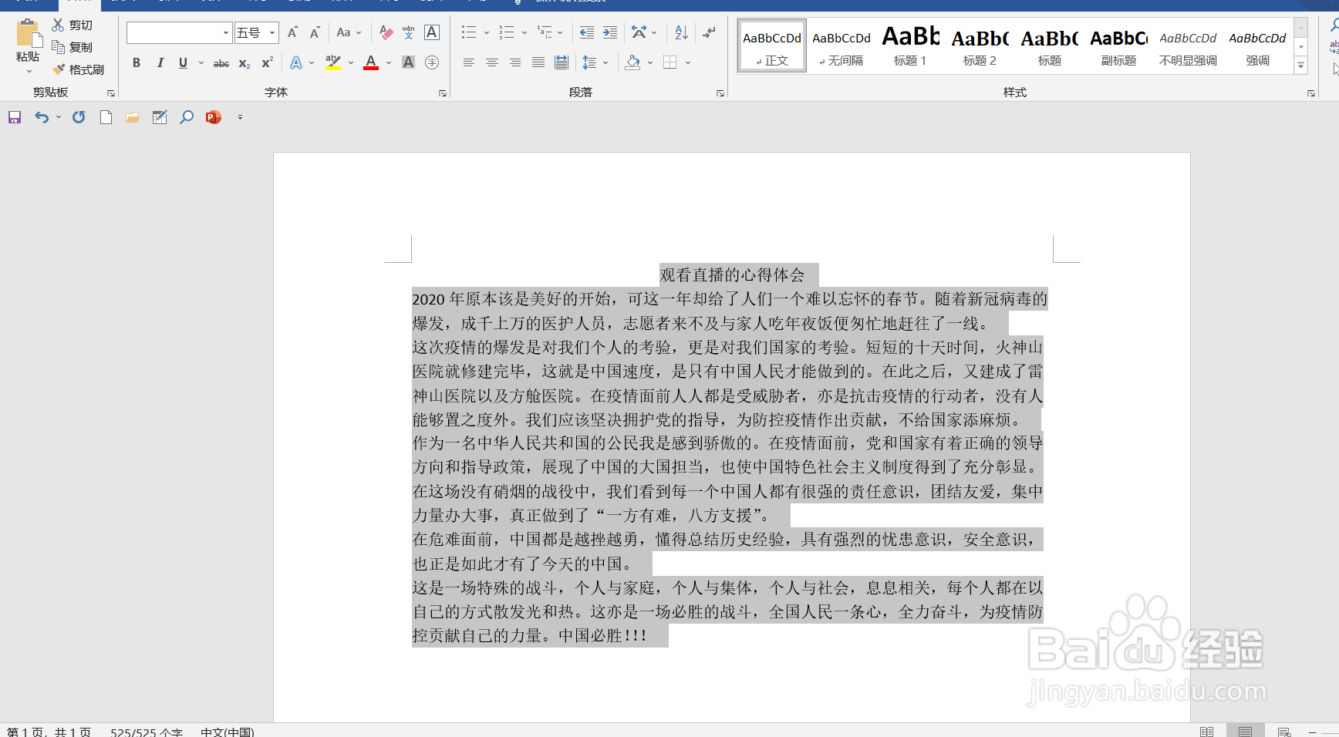
Task: Create a new blank document icon
Action: click(106, 117)
